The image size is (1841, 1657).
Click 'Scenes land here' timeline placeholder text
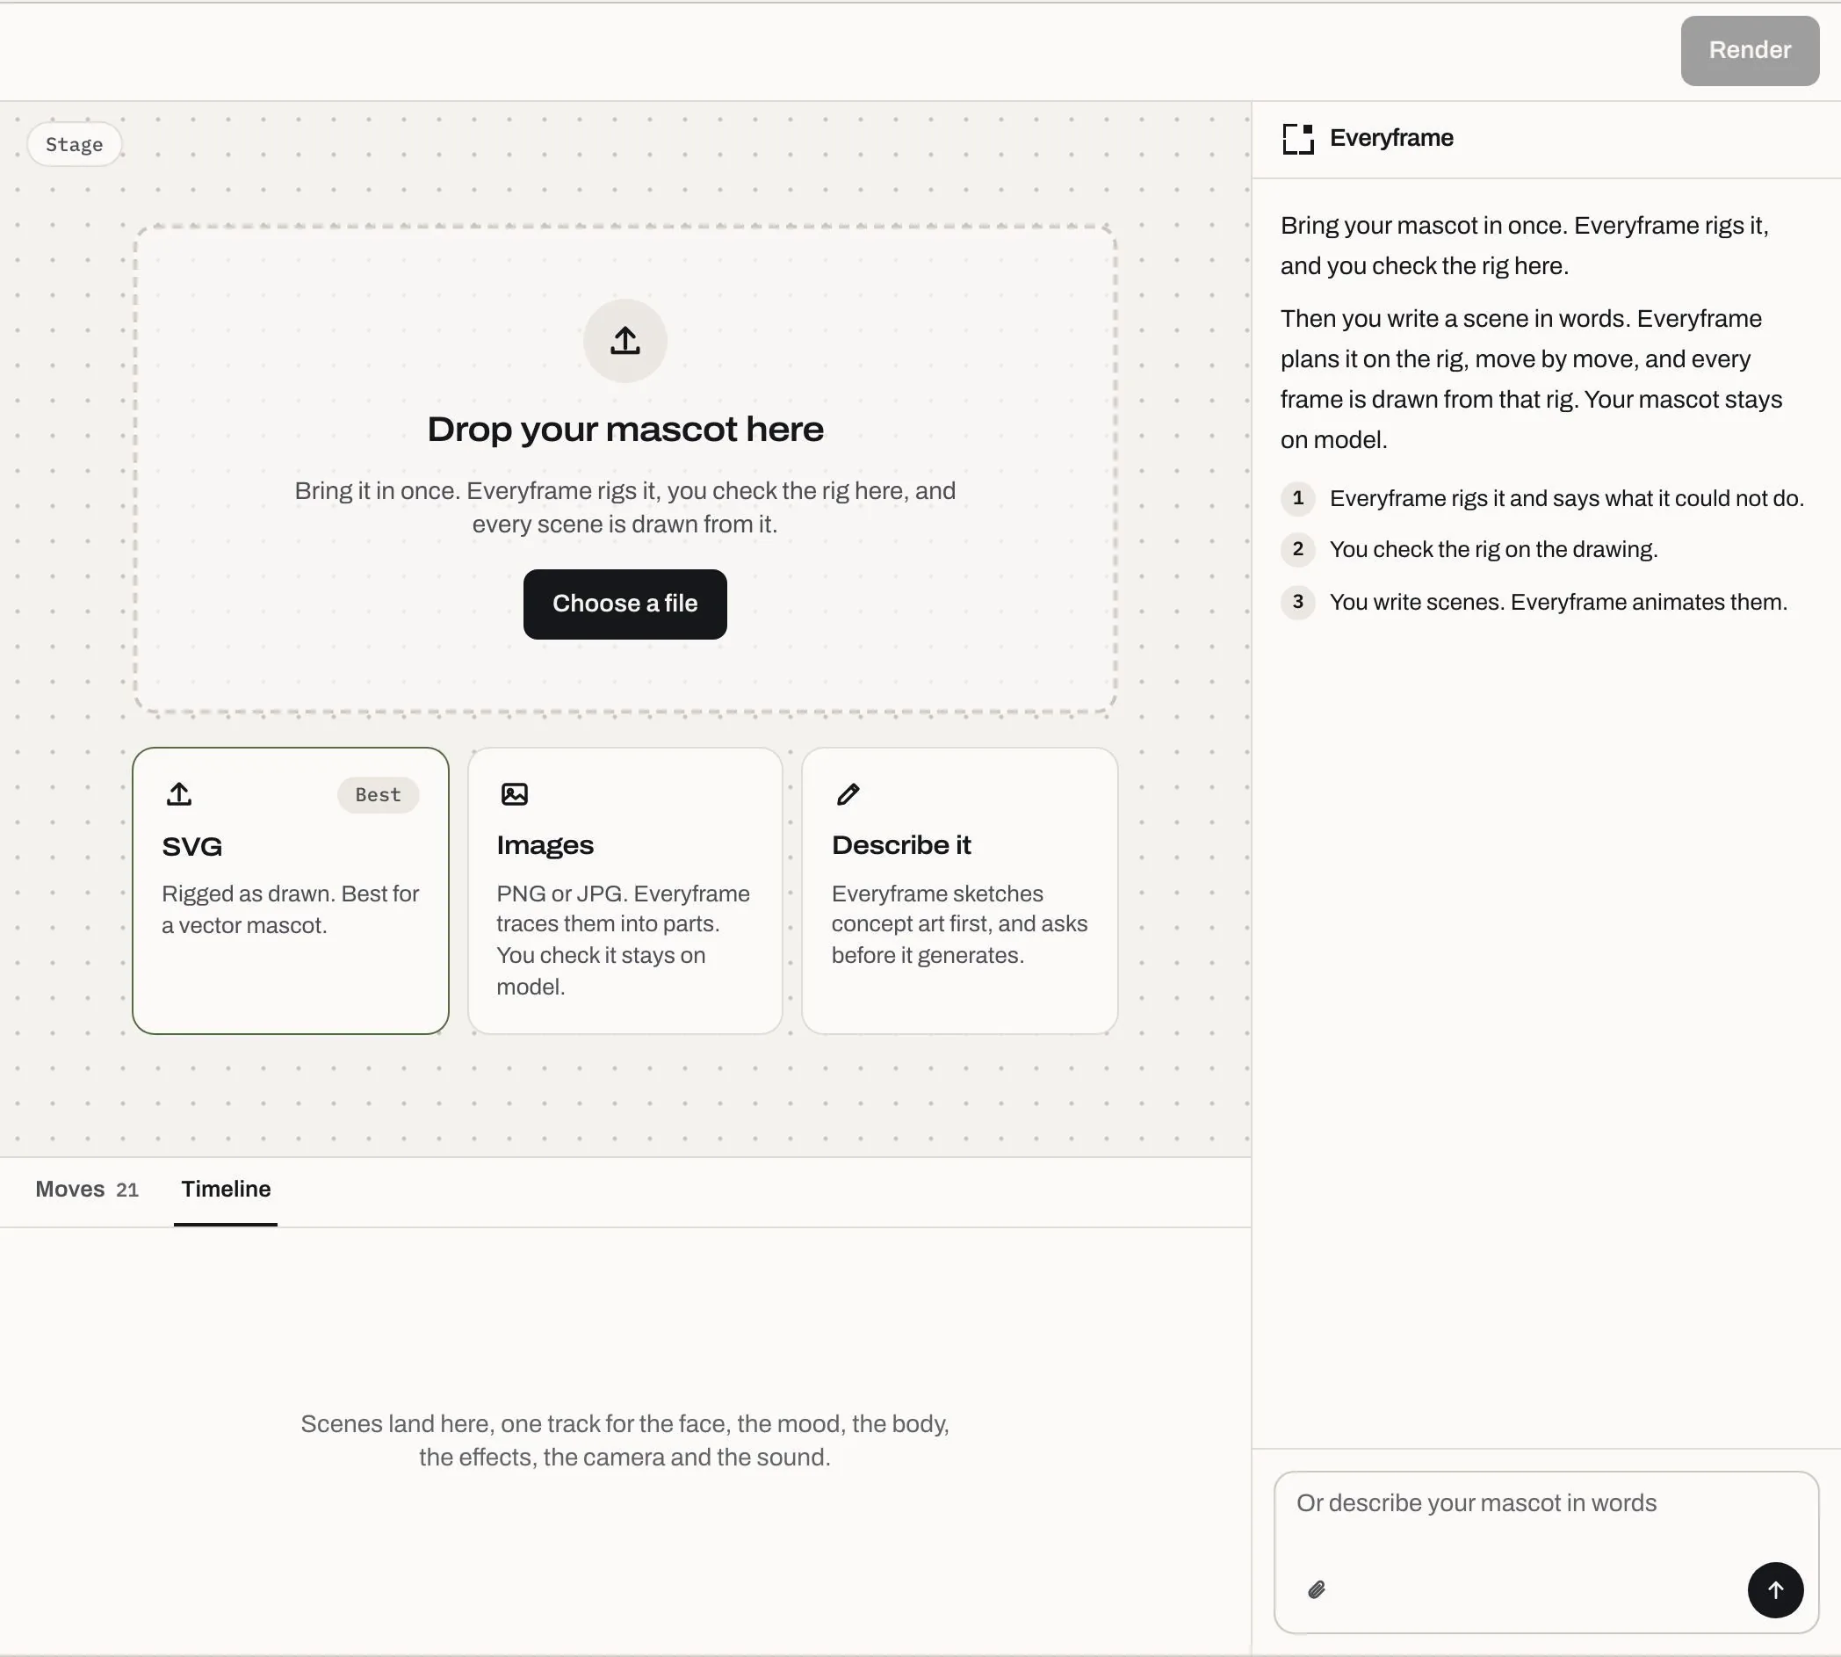coord(625,1440)
